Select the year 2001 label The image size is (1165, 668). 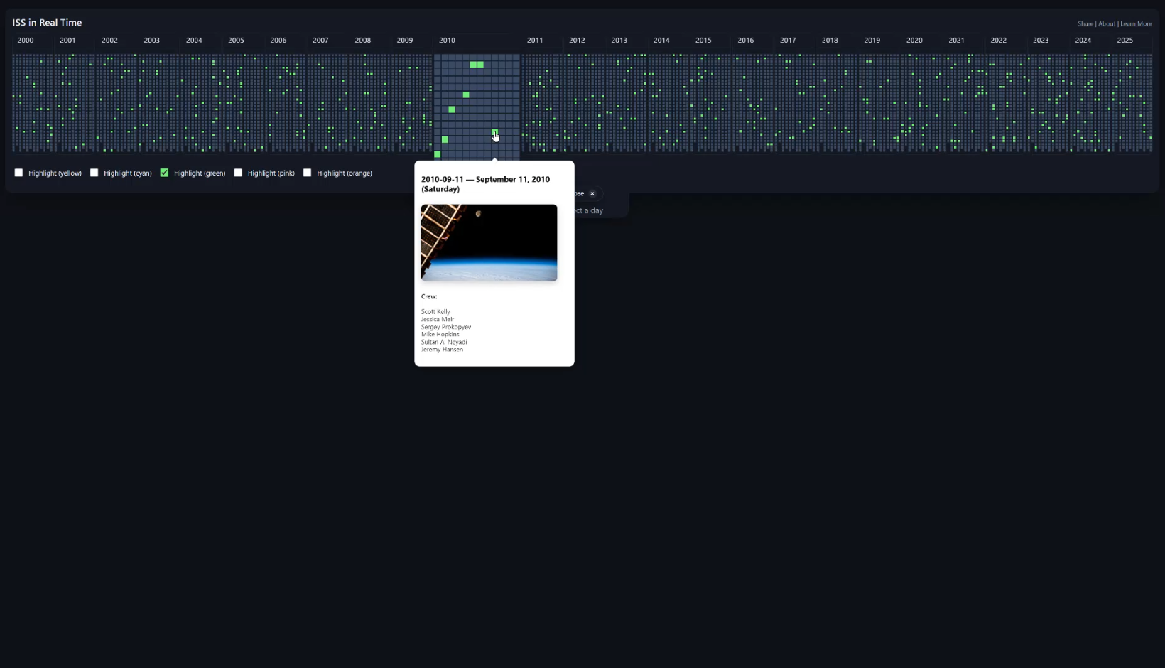pos(67,41)
